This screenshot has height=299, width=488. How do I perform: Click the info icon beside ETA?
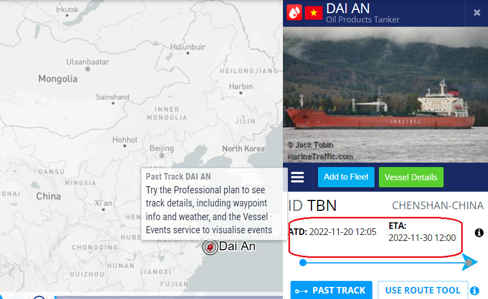tap(479, 233)
